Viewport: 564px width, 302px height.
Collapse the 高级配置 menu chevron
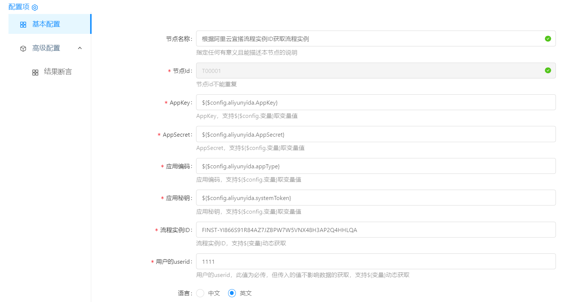[80, 48]
